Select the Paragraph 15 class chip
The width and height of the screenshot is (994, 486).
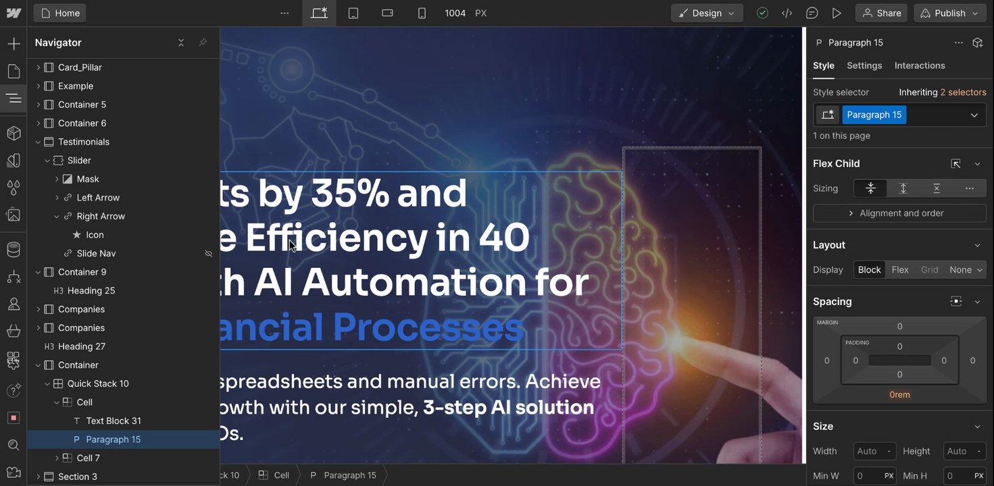874,115
